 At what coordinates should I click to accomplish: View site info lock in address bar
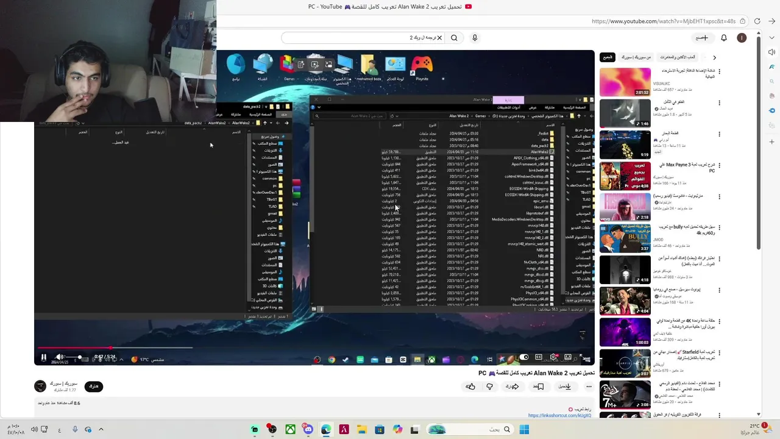coord(742,21)
